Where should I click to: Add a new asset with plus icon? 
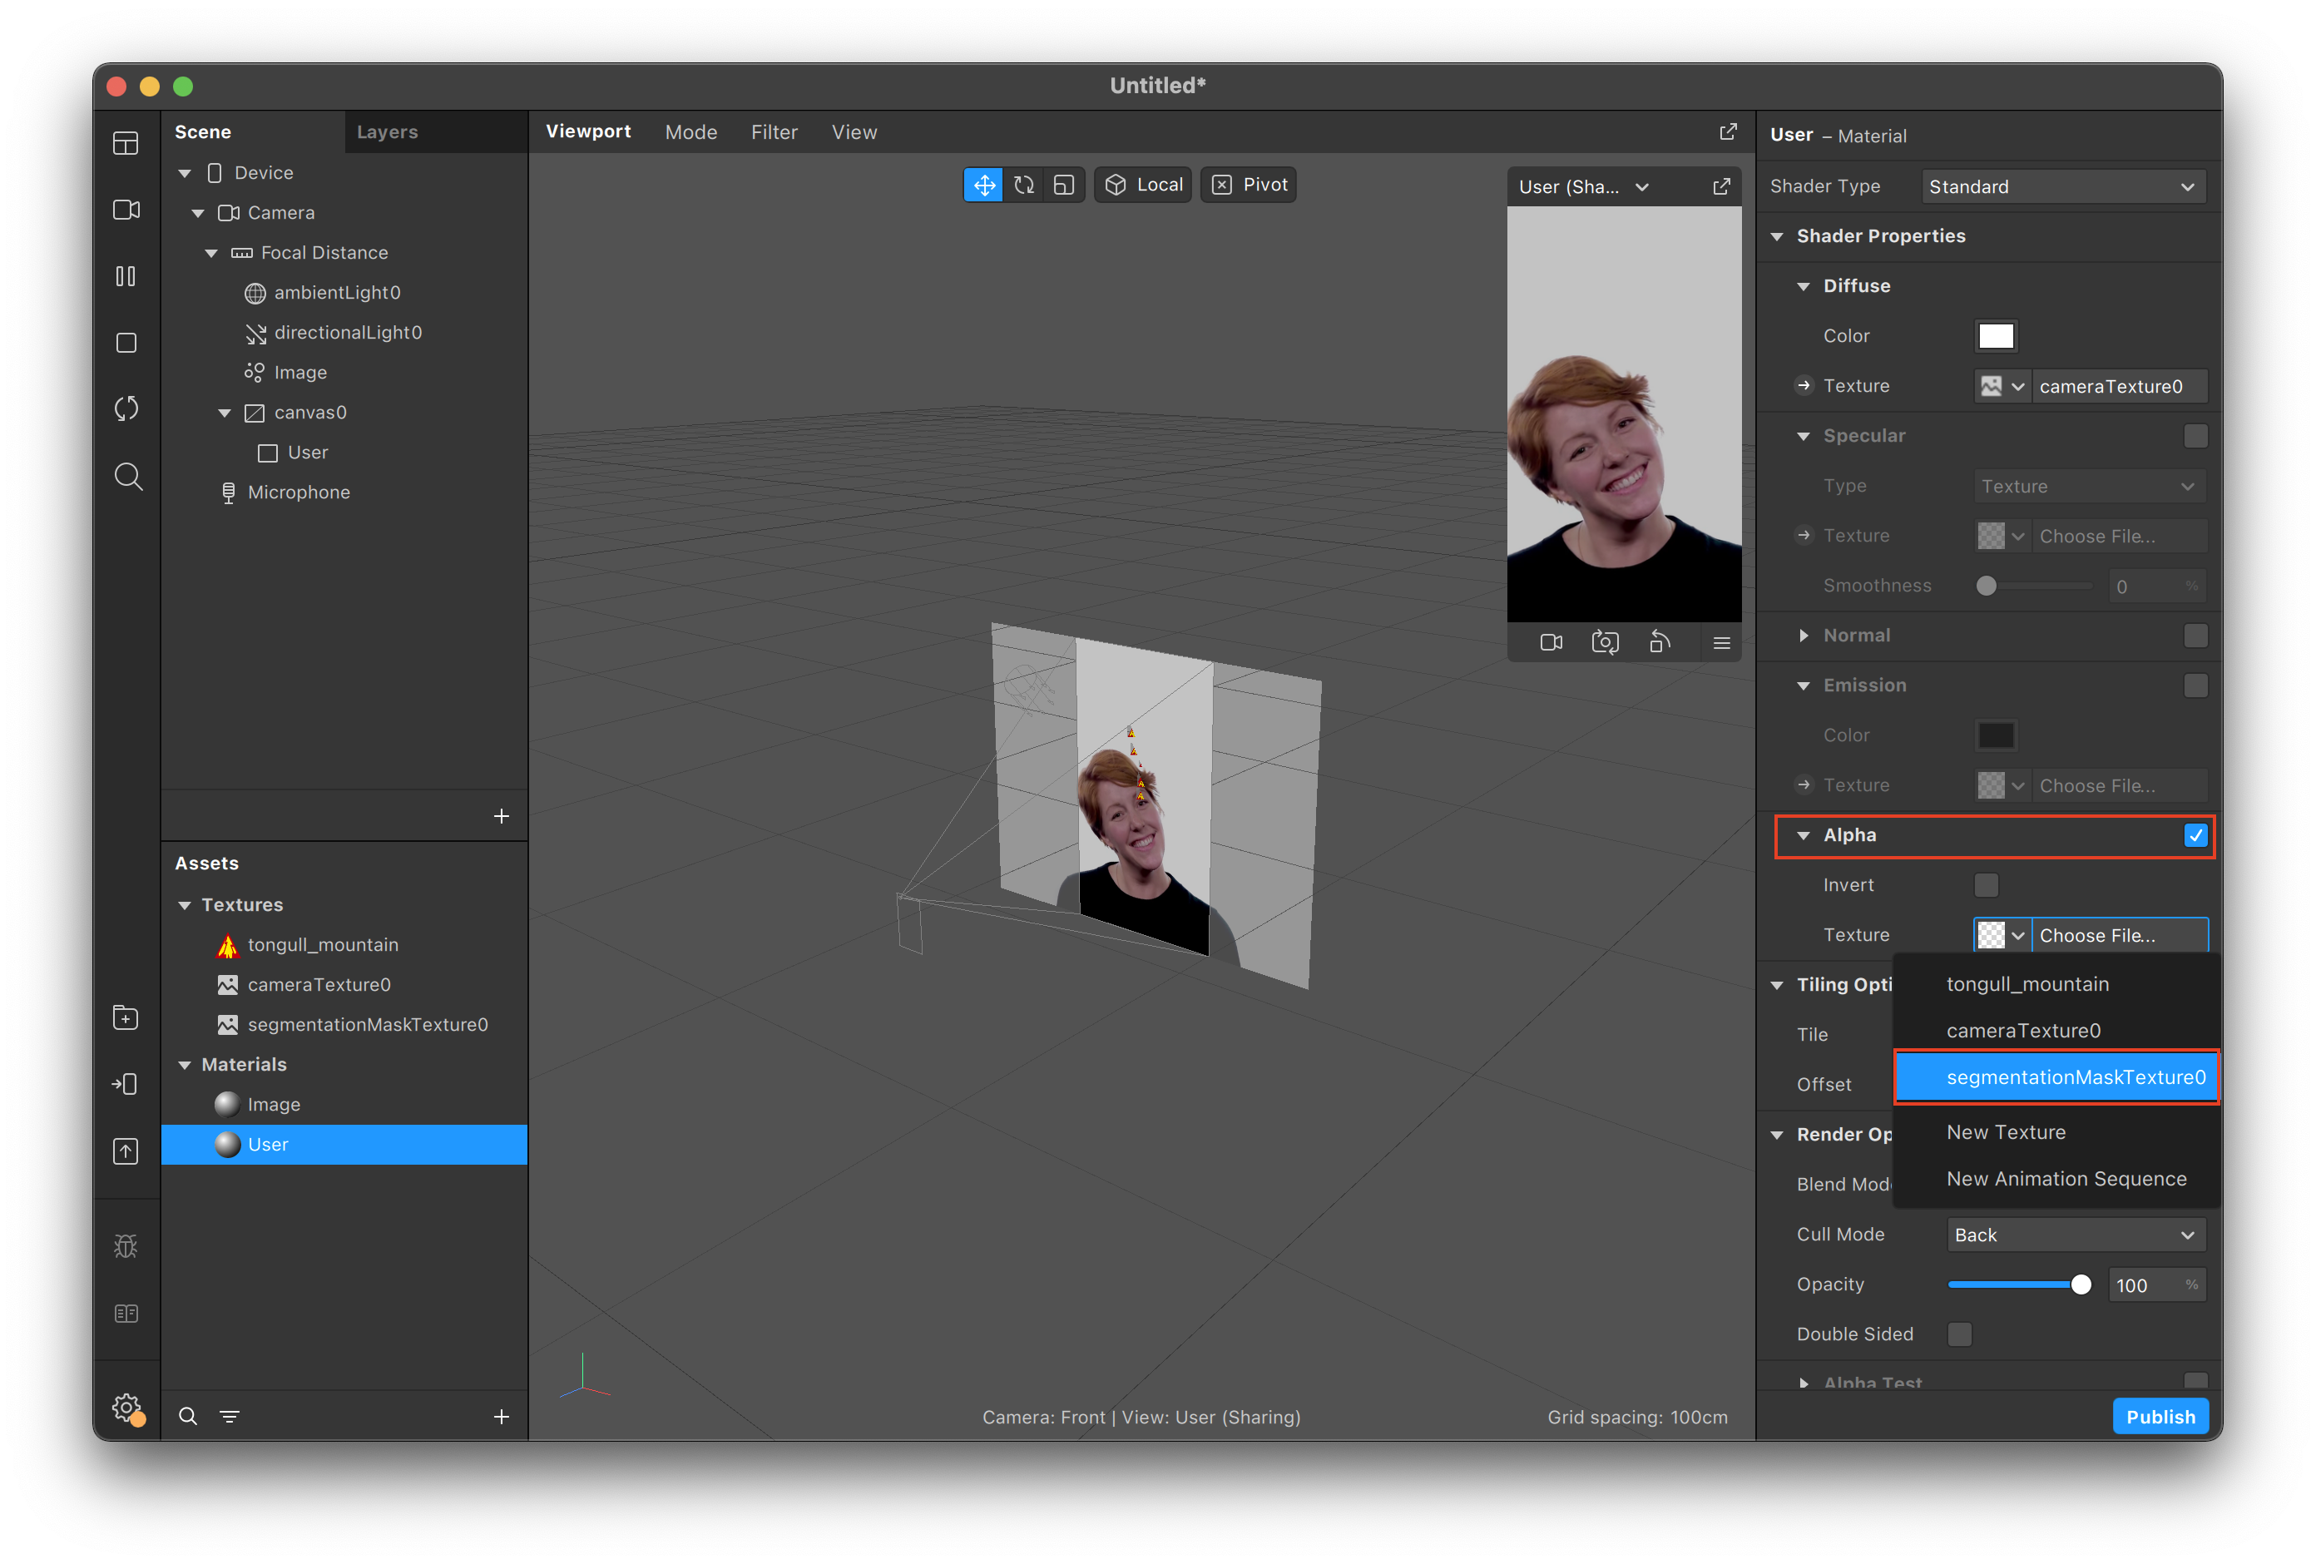click(x=502, y=1417)
